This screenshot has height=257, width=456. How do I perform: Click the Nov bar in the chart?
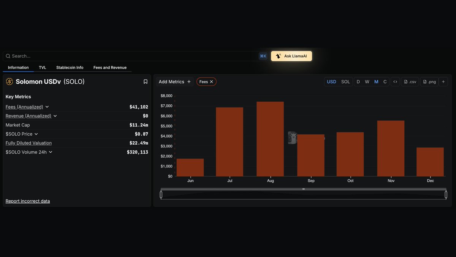click(x=391, y=148)
